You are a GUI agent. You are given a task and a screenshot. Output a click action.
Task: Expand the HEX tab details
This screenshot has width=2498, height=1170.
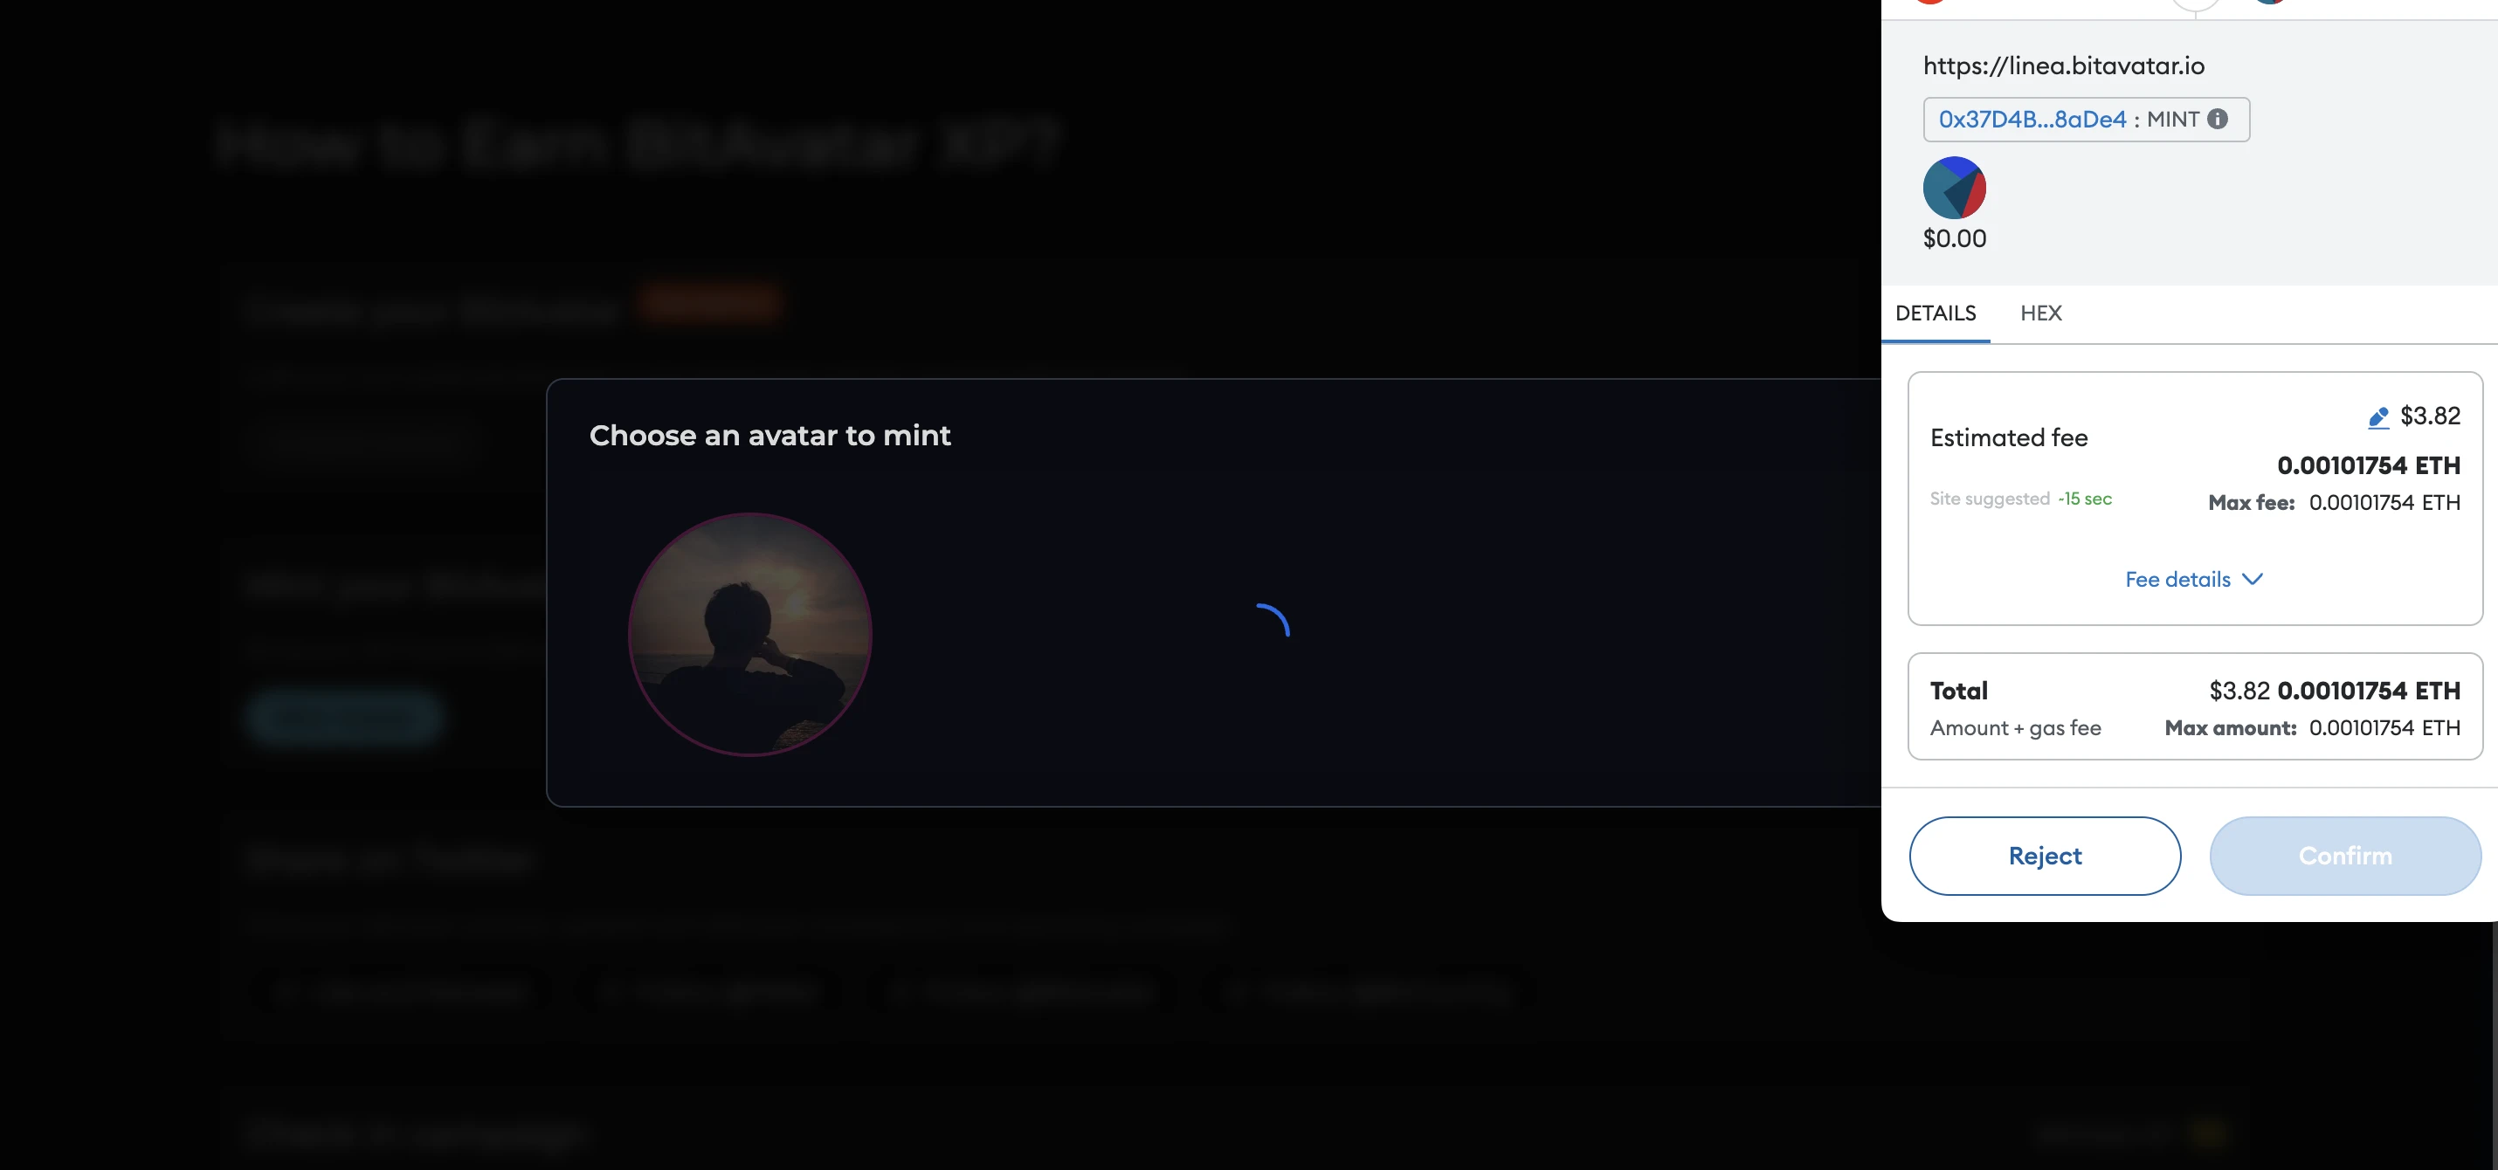coord(2041,313)
